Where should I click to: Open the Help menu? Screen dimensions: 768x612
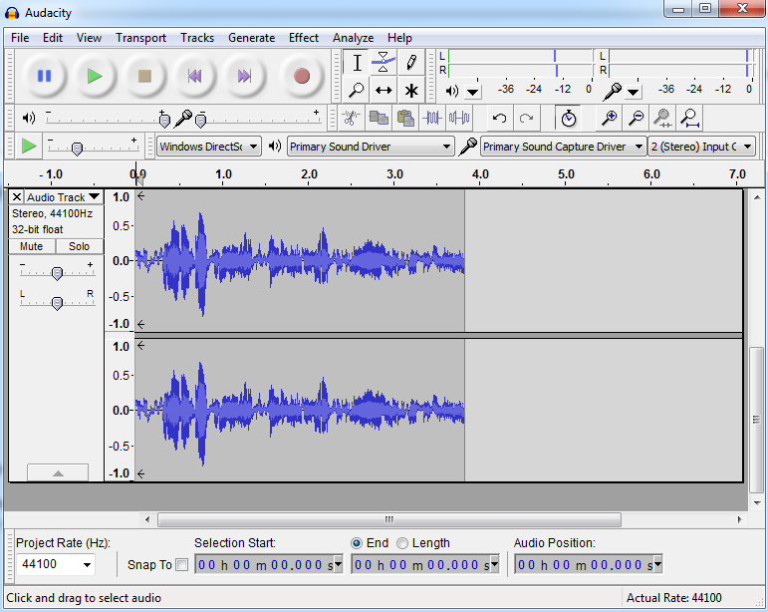[399, 38]
